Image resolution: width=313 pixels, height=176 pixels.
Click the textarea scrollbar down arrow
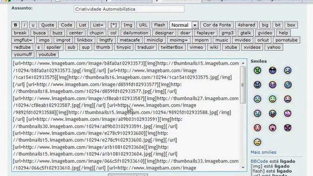click(243, 167)
